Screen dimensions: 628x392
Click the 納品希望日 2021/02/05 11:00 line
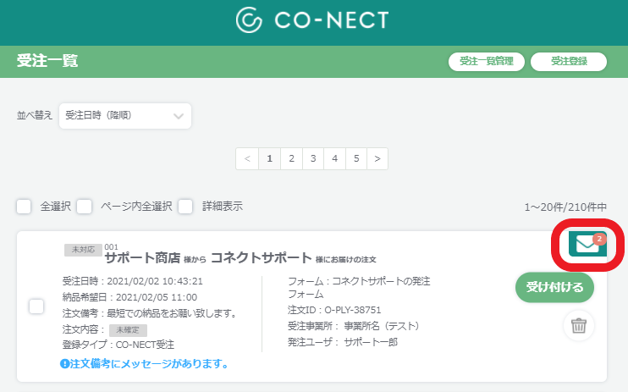(x=129, y=297)
